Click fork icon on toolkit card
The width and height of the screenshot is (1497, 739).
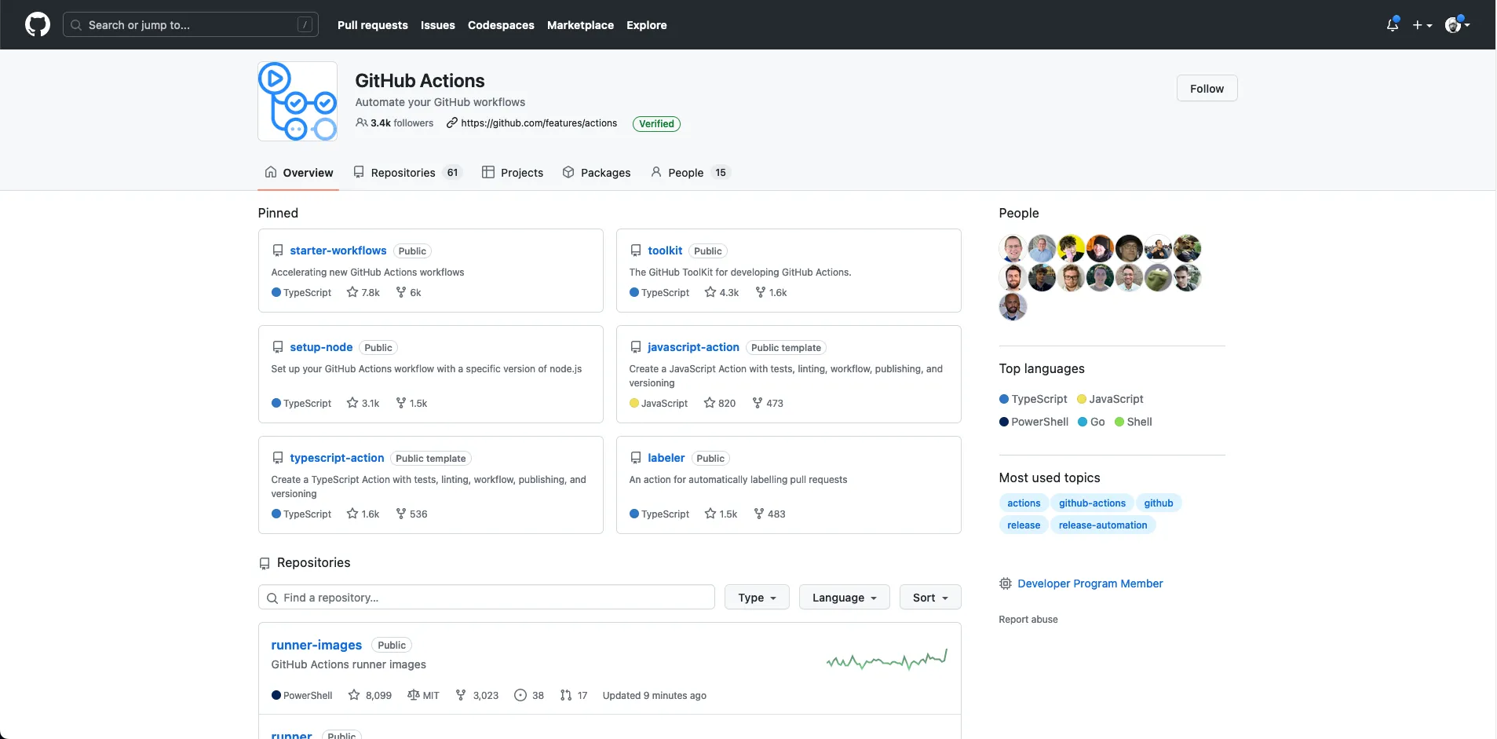click(760, 292)
